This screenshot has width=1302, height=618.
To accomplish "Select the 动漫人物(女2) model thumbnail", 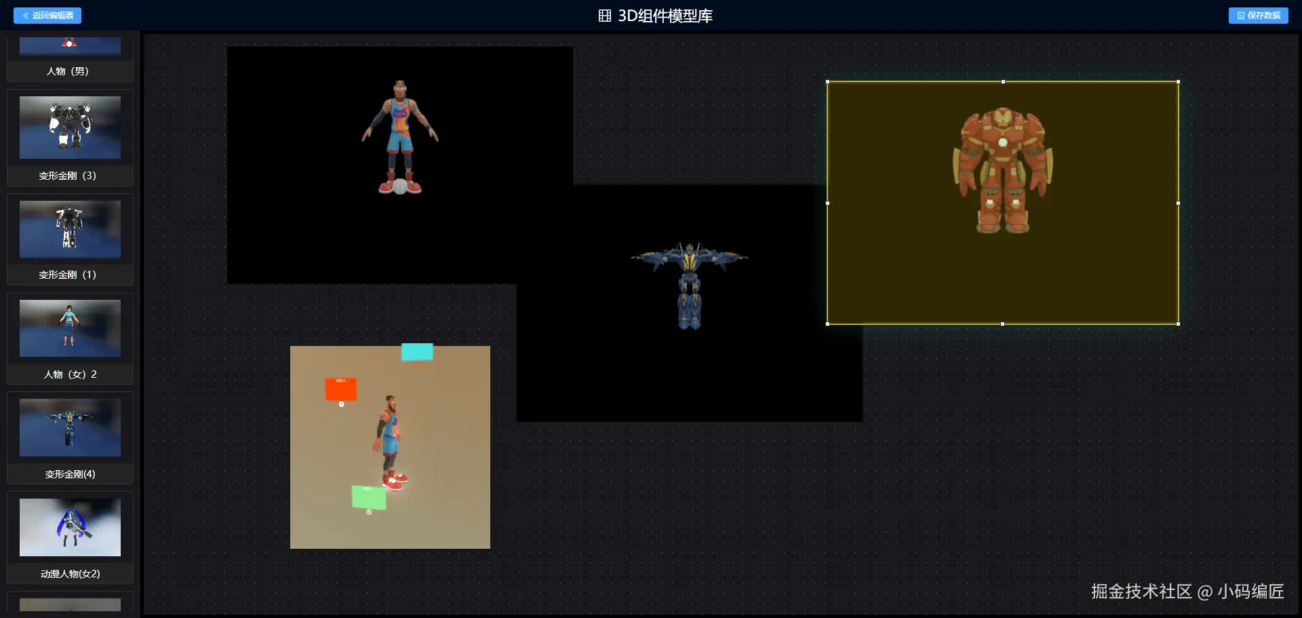I will [x=70, y=527].
